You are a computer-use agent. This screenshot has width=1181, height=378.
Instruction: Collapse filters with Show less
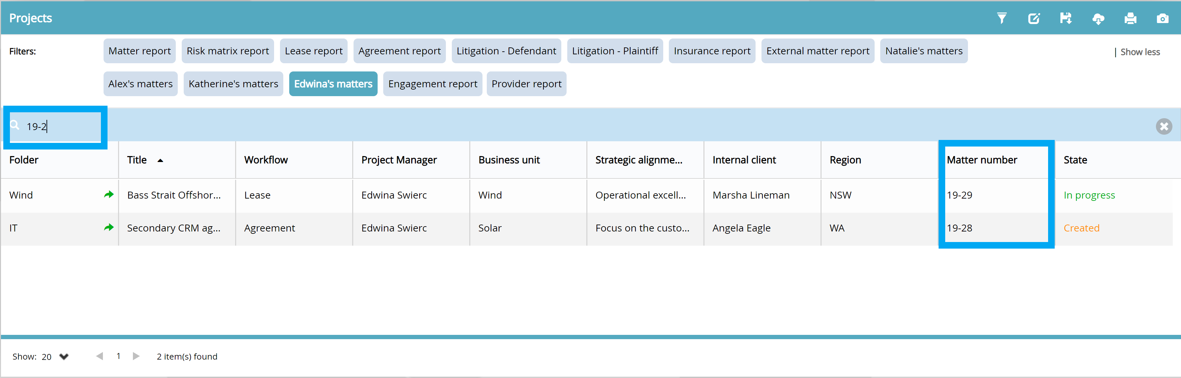(1140, 52)
